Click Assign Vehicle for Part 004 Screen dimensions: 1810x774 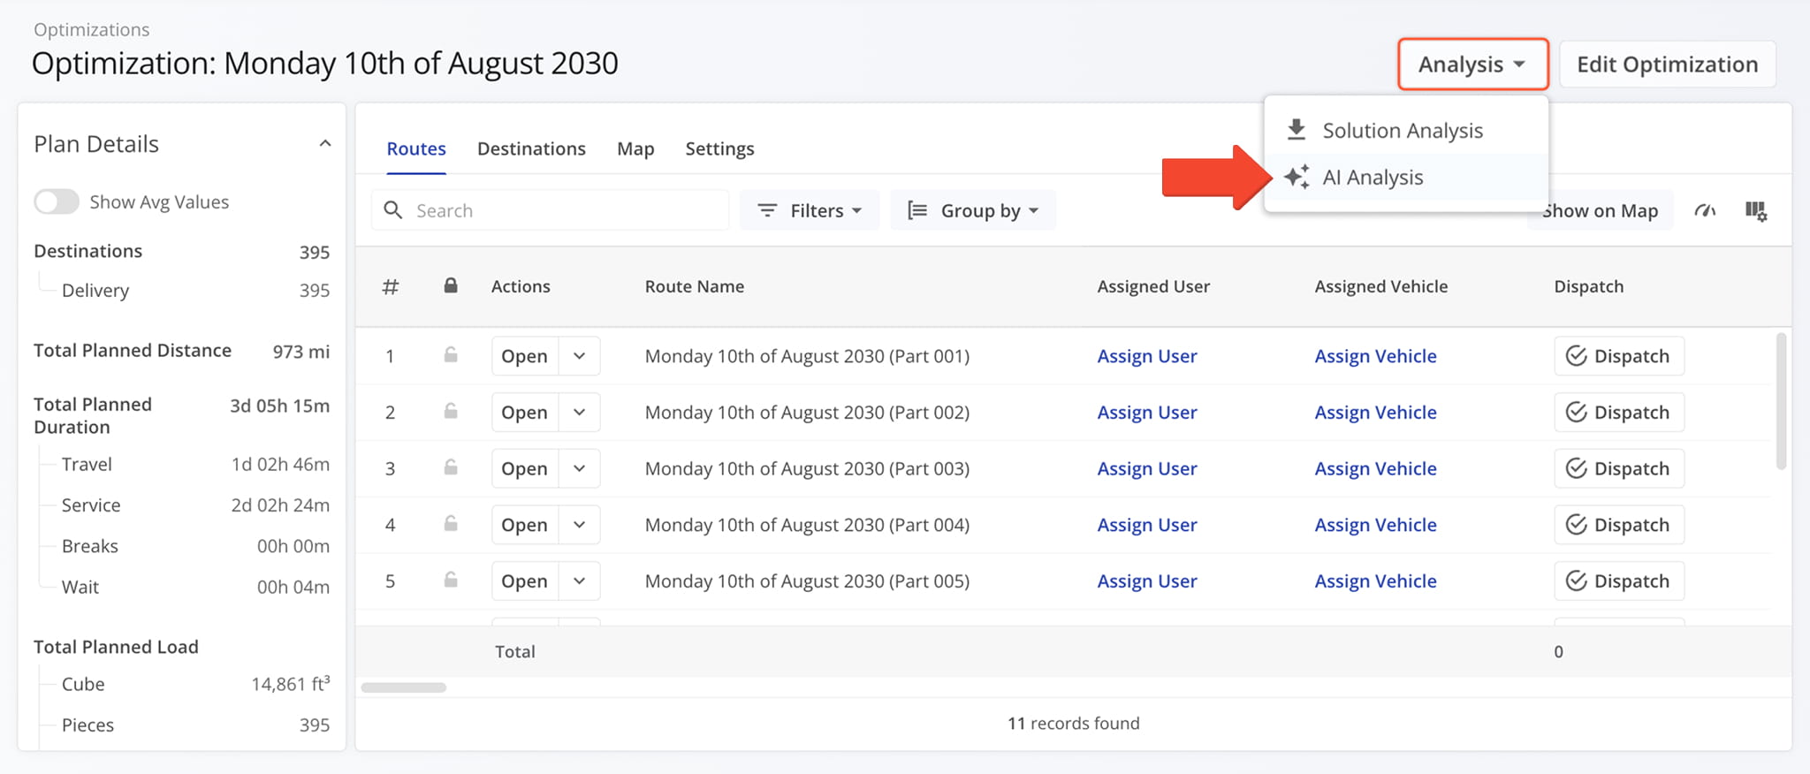[x=1375, y=525]
